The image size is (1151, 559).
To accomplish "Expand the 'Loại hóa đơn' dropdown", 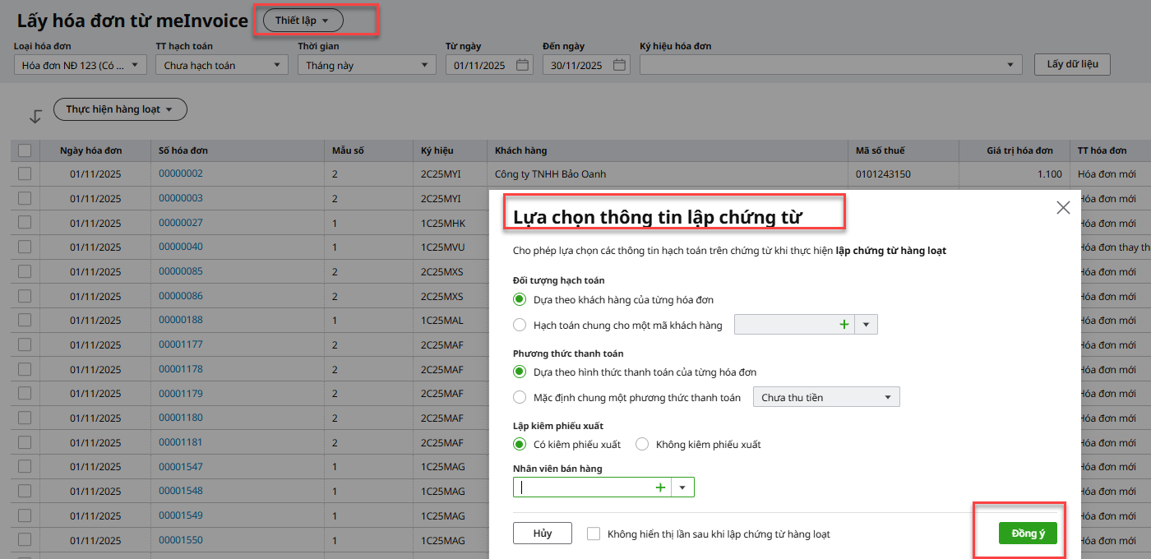I will tap(81, 65).
